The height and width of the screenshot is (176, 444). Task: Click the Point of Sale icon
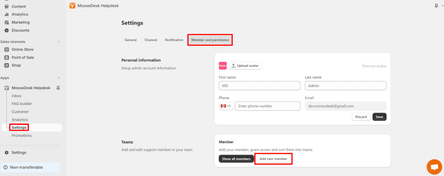[7, 58]
